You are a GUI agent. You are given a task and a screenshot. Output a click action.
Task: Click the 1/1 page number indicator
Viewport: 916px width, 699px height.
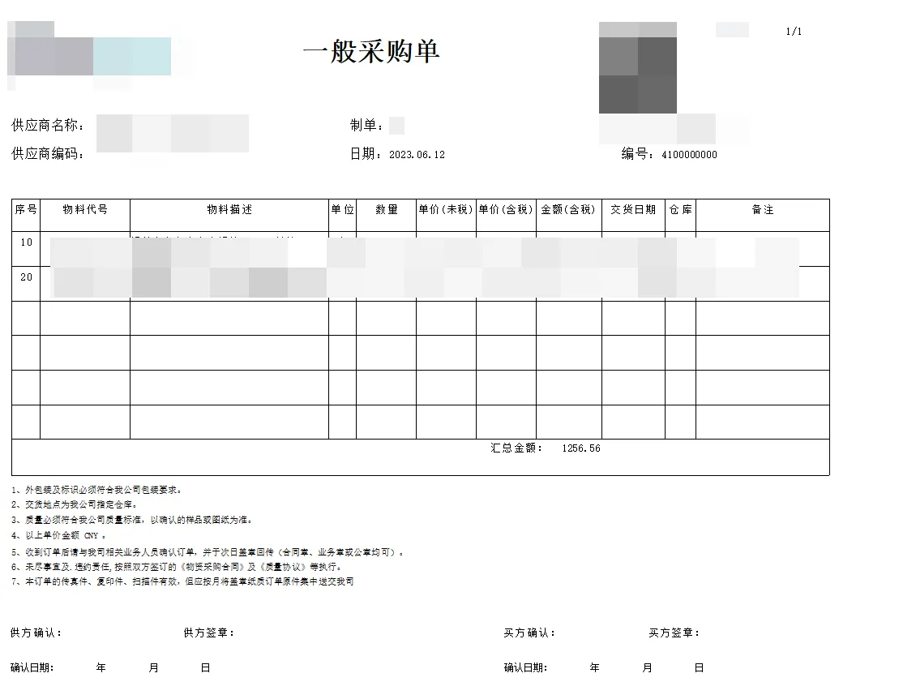(794, 32)
